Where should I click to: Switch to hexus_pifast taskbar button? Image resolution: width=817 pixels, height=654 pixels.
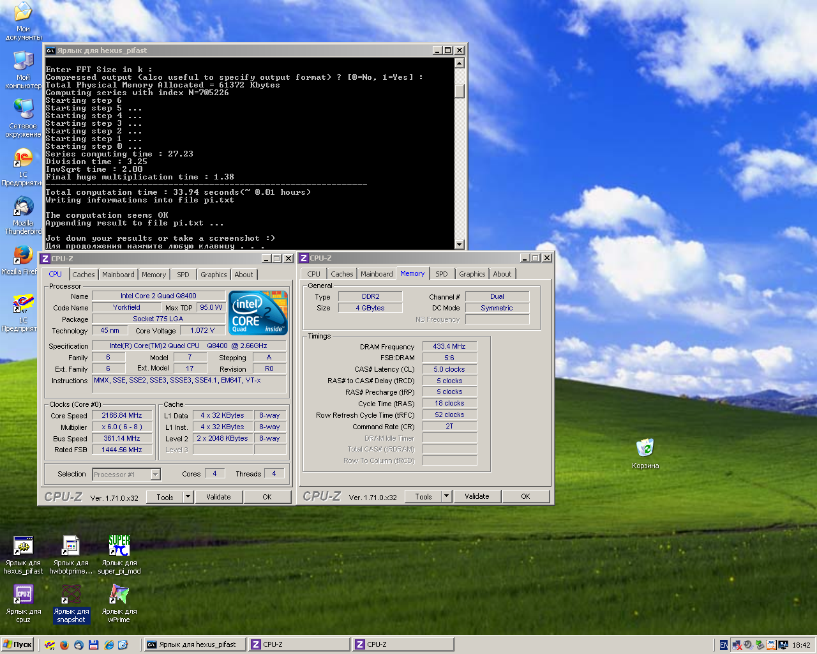click(194, 644)
